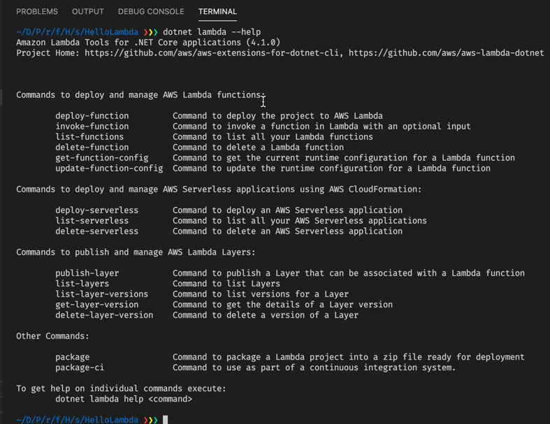Click the 'delete-function' command name
The image size is (550, 424).
coord(92,148)
